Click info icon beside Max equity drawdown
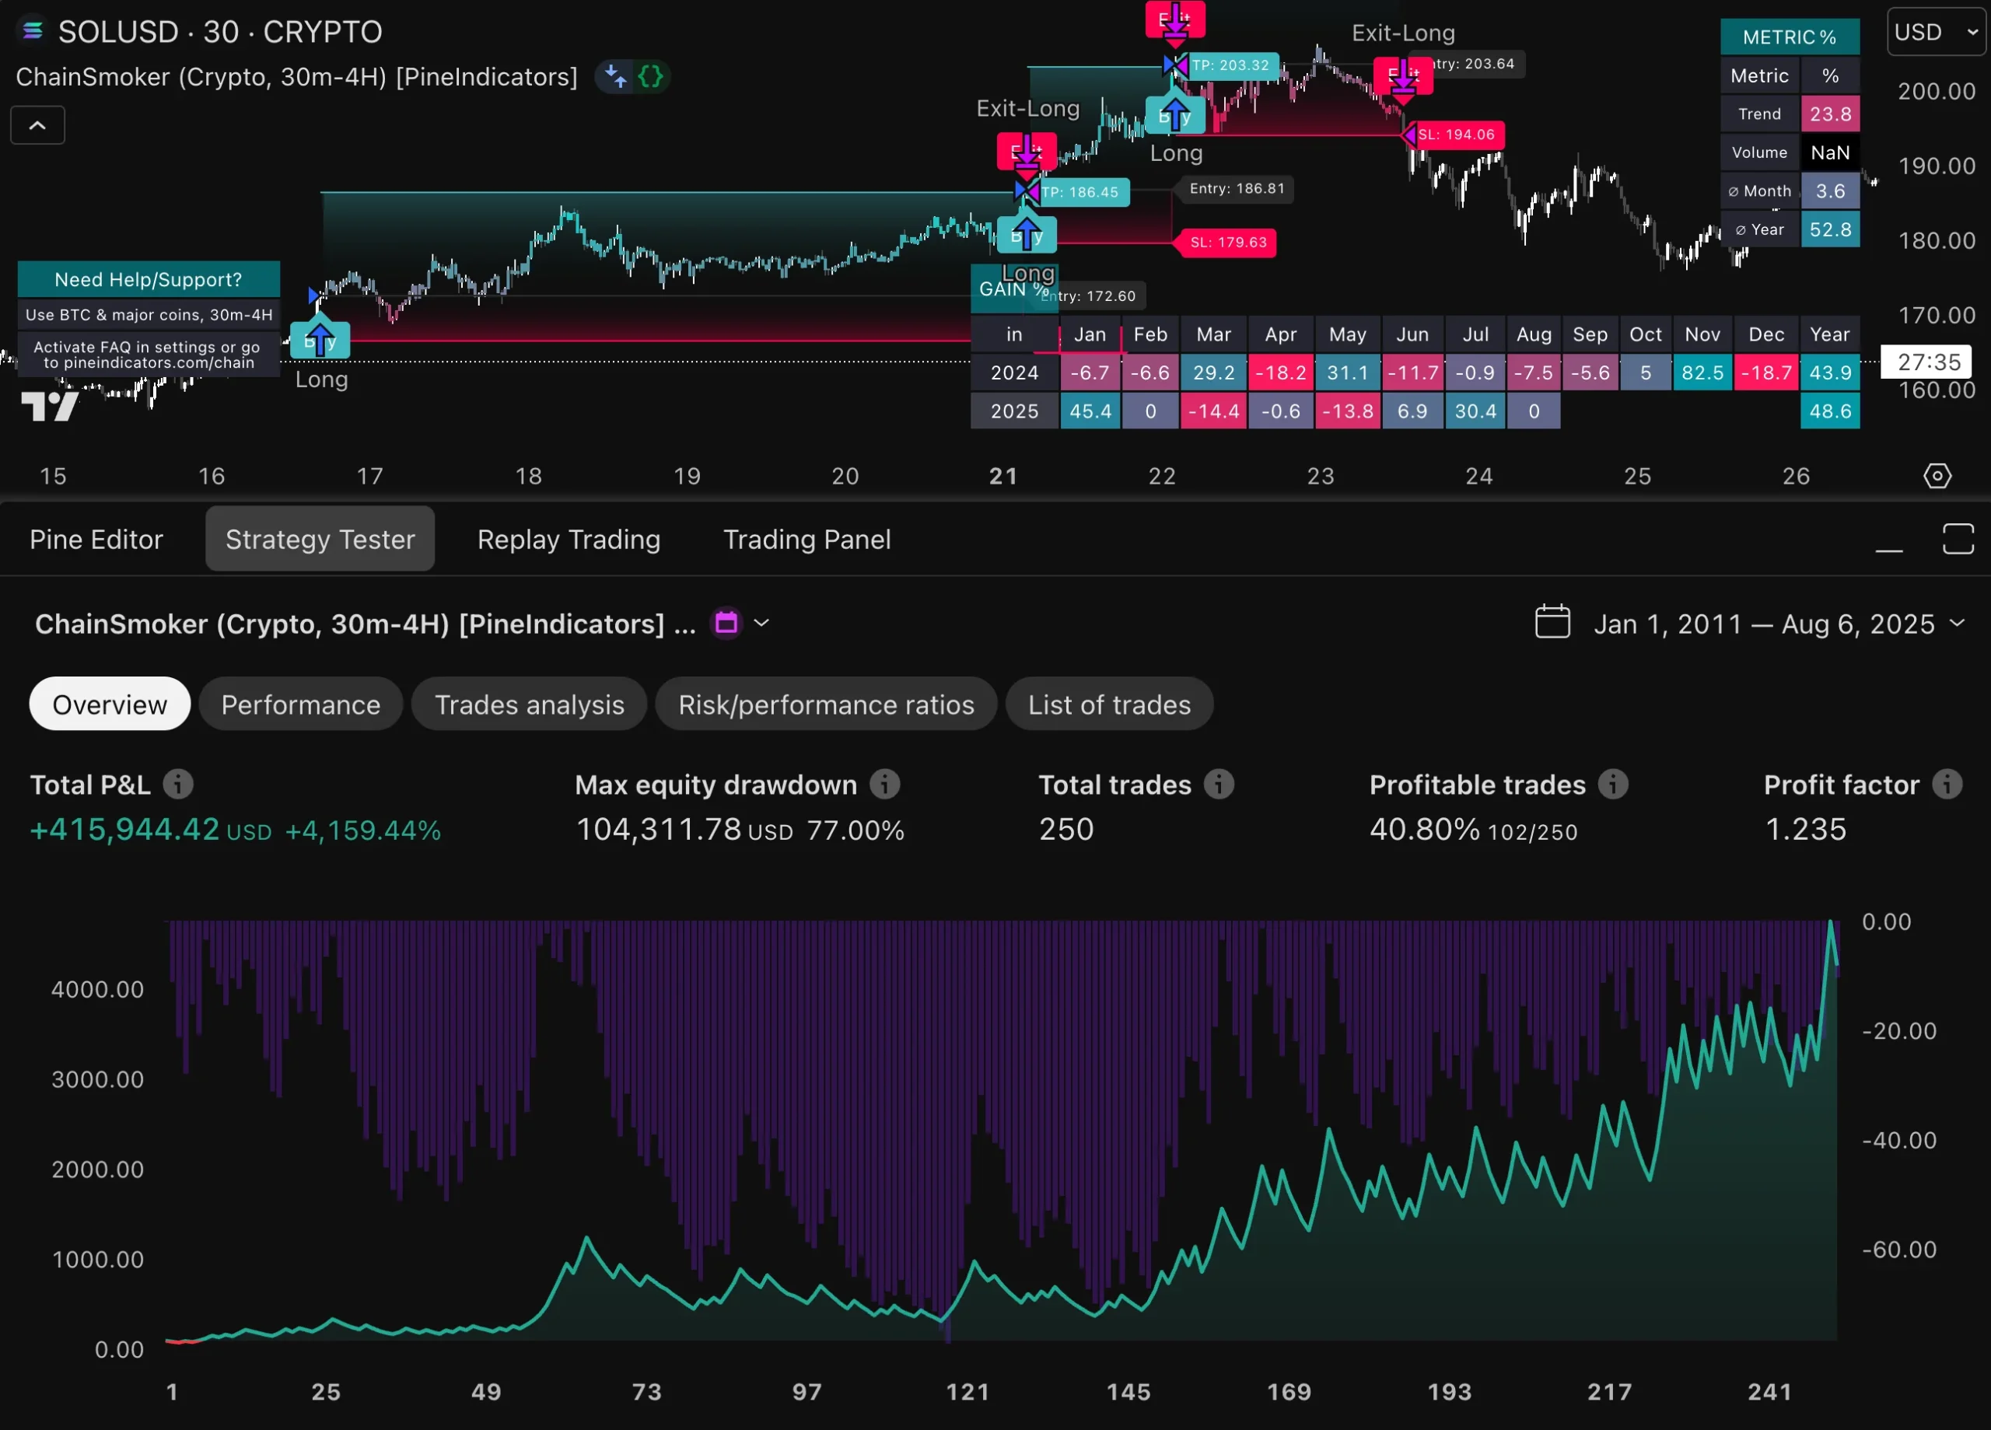 [x=885, y=784]
